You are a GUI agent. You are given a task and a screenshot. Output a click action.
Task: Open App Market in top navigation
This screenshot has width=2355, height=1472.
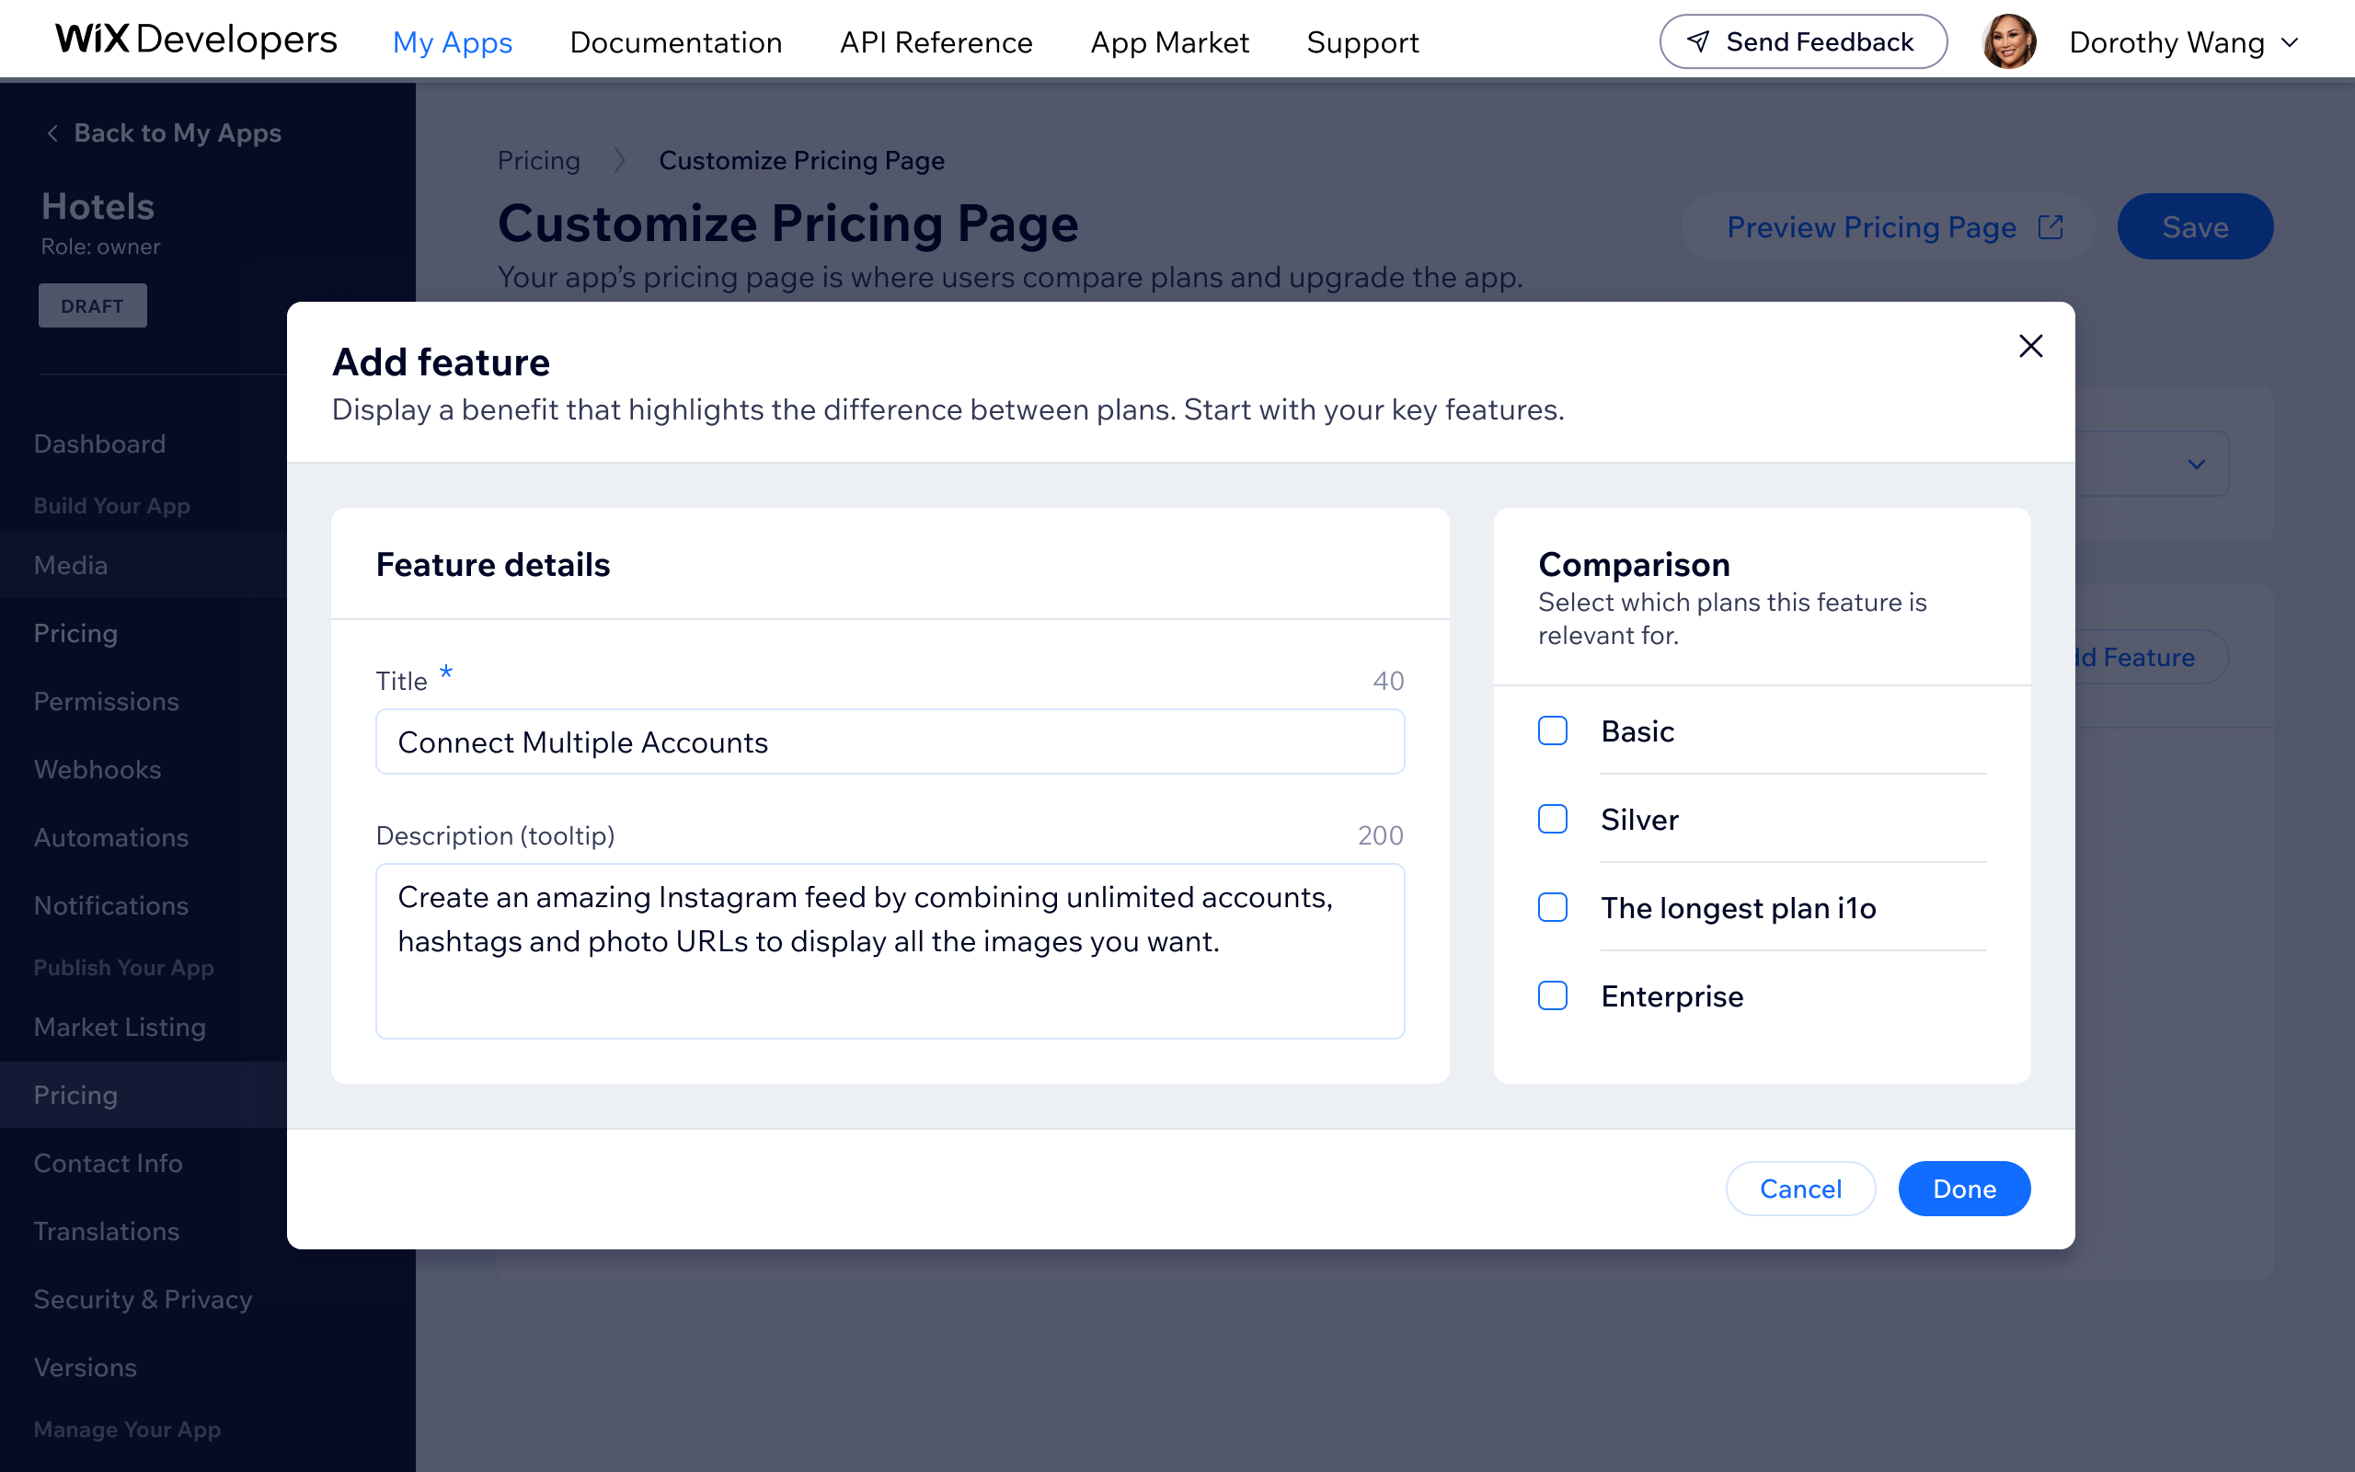(x=1170, y=42)
